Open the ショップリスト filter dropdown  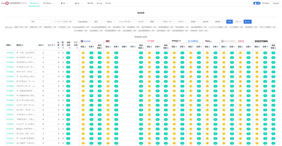[x=127, y=22]
